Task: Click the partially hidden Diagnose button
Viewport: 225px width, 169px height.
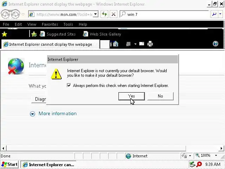Action: 39,99
